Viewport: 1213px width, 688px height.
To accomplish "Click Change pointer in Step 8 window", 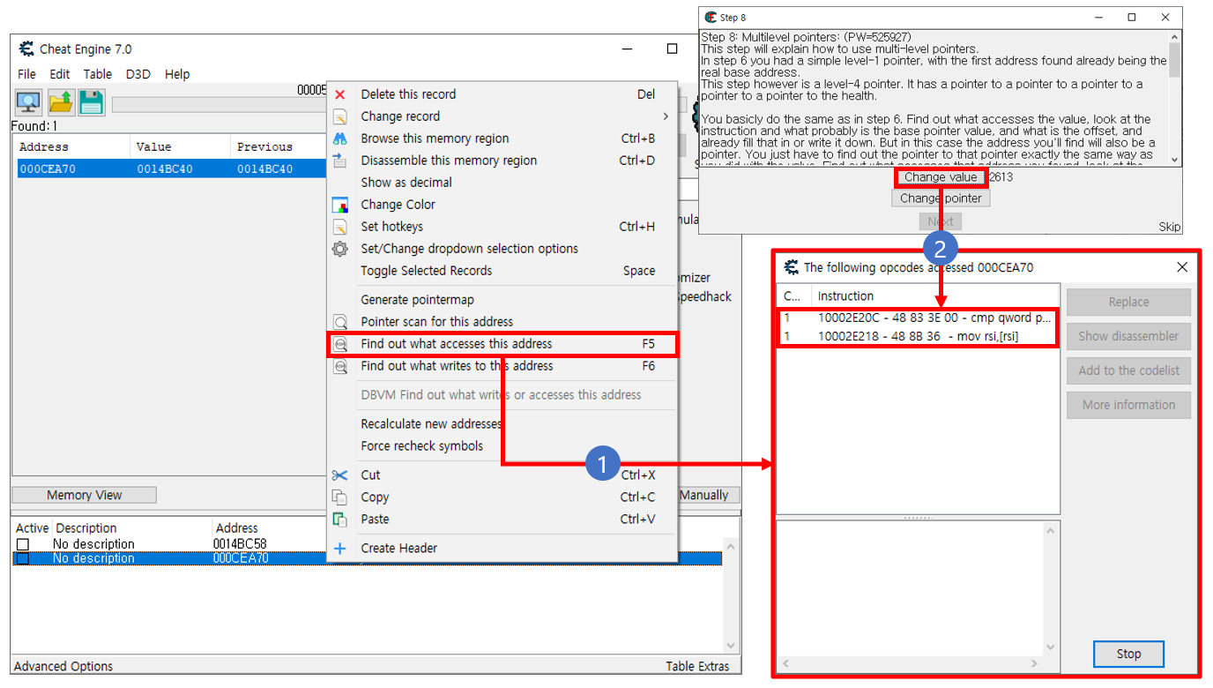I will coord(941,198).
